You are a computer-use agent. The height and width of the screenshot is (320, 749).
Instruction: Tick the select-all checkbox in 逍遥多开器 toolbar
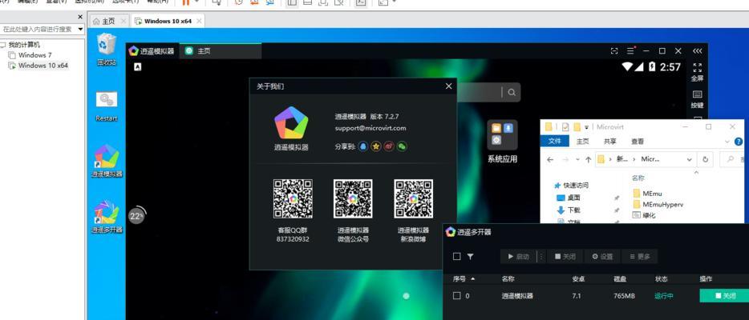pos(456,256)
